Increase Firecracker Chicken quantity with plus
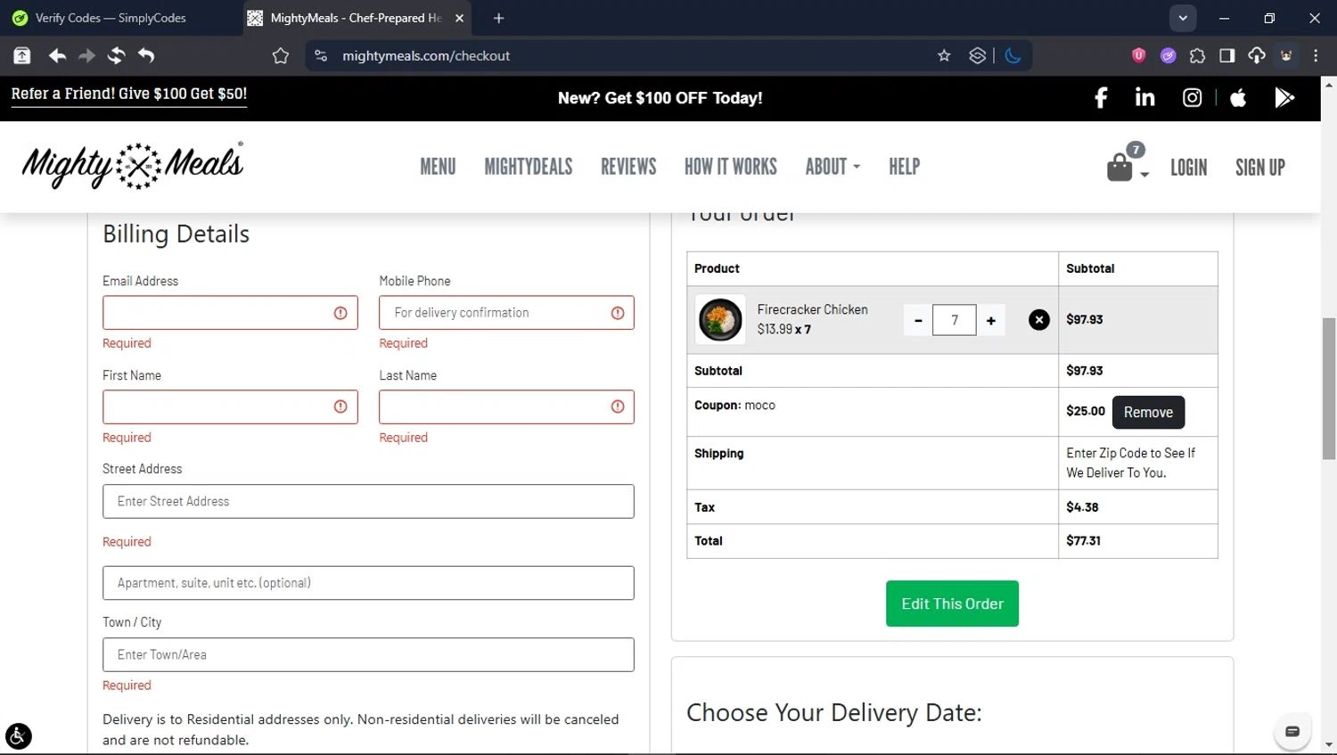Viewport: 1337px width, 755px height. [990, 320]
